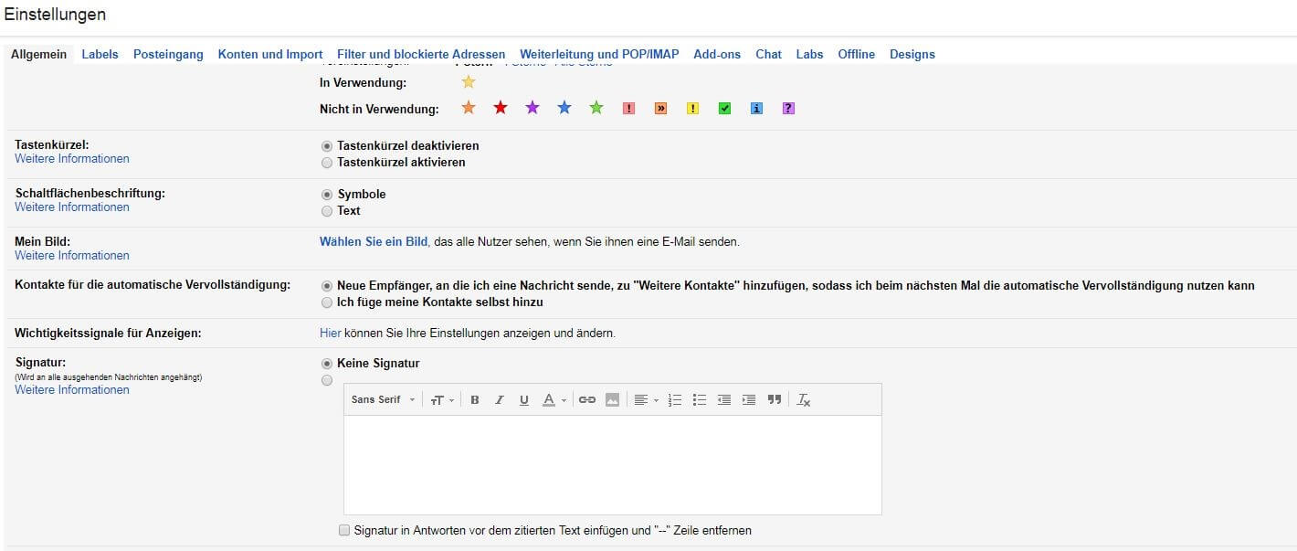The height and width of the screenshot is (551, 1297).
Task: Click the Hier link for ad settings
Action: pyautogui.click(x=330, y=333)
